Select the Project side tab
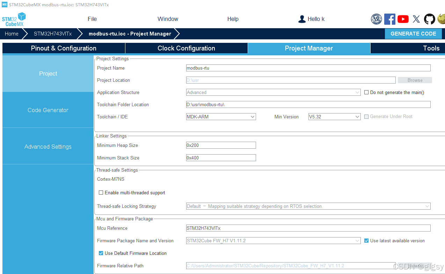445x274 pixels. click(x=48, y=73)
